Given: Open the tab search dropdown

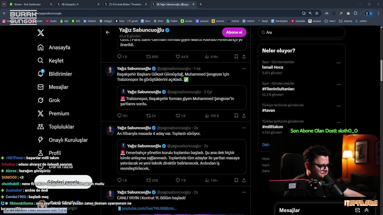Looking at the screenshot, I should (4, 4).
